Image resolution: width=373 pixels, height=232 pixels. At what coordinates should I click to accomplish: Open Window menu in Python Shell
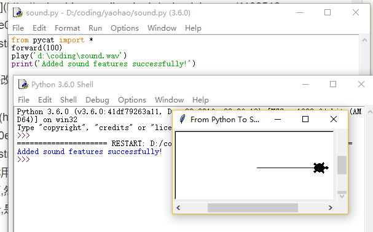pos(170,100)
